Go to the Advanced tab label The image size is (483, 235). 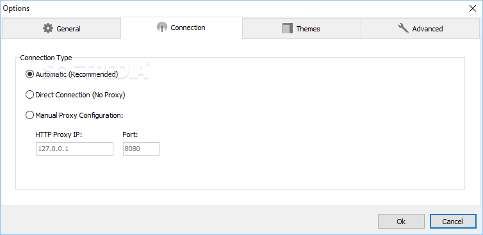(x=427, y=29)
